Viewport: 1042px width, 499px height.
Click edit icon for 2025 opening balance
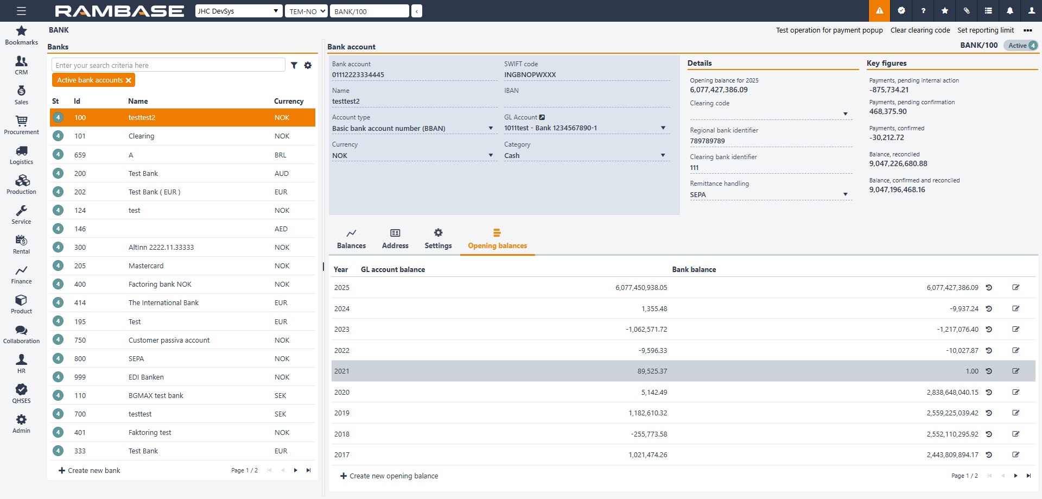tap(1015, 288)
